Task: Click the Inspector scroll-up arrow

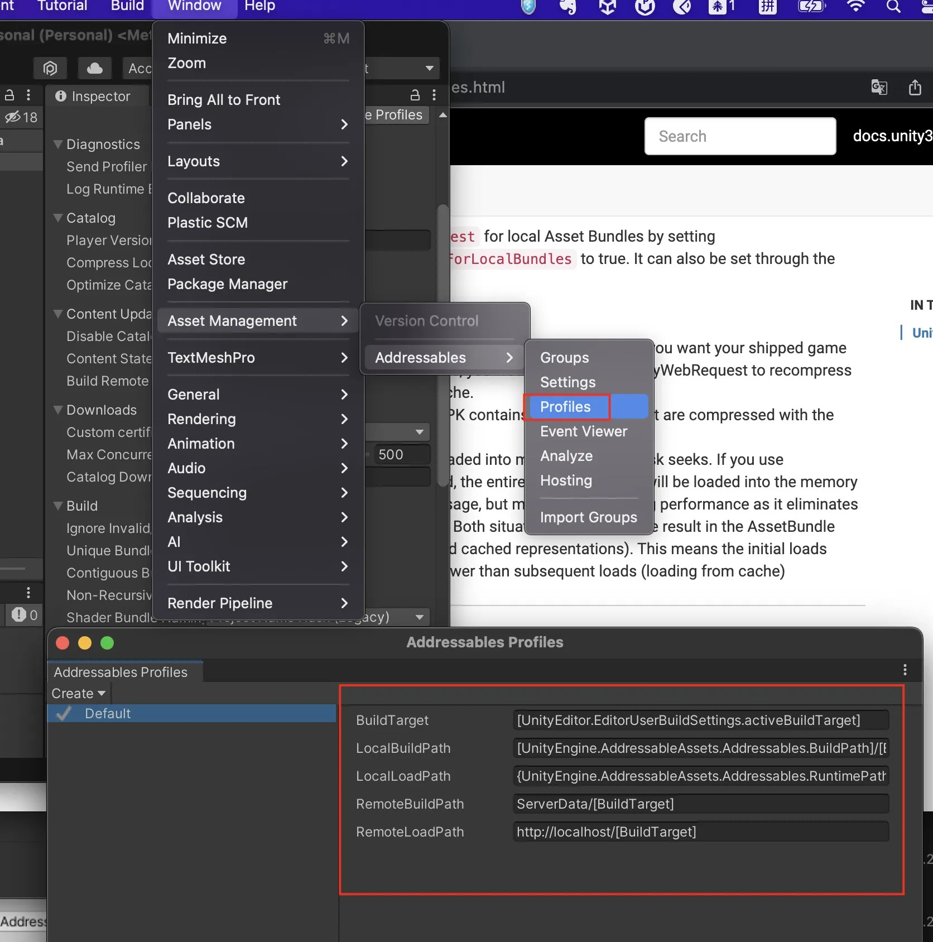Action: coord(443,115)
